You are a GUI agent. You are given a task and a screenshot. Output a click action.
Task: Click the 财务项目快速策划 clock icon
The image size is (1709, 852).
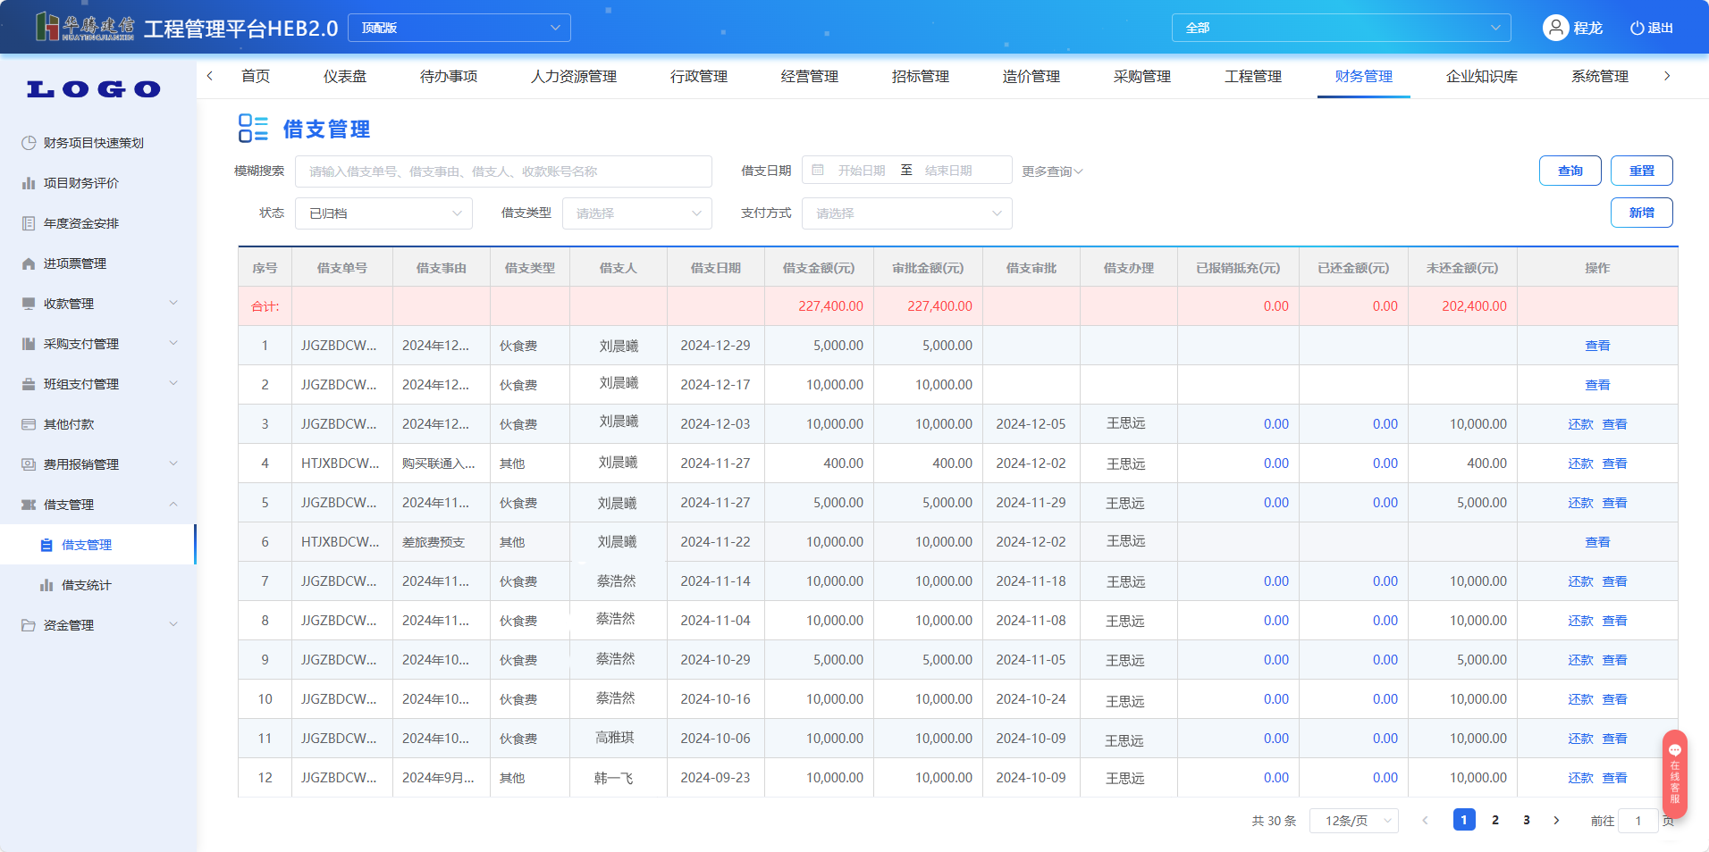tap(29, 143)
